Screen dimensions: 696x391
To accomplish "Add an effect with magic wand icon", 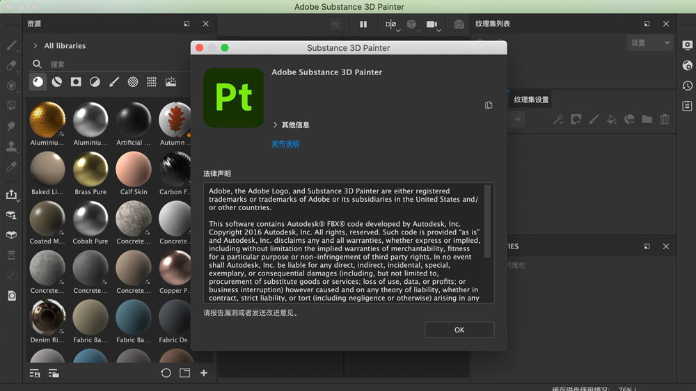I will tap(558, 119).
